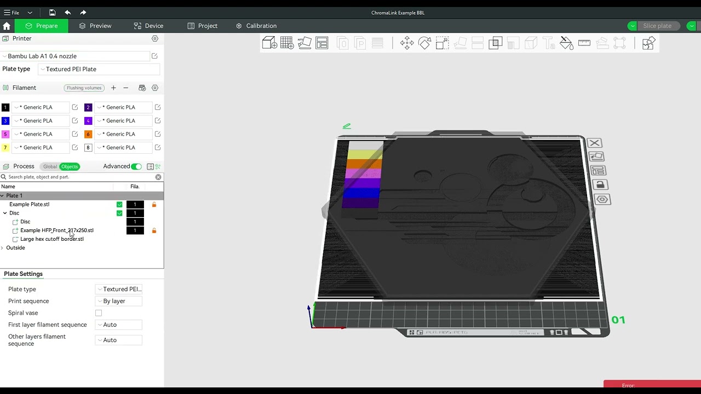The width and height of the screenshot is (701, 394).
Task: Click the Flushing volumes button
Action: 84,88
